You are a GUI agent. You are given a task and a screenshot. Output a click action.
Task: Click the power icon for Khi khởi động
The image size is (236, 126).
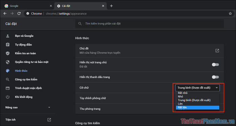pyautogui.click(x=7, y=97)
